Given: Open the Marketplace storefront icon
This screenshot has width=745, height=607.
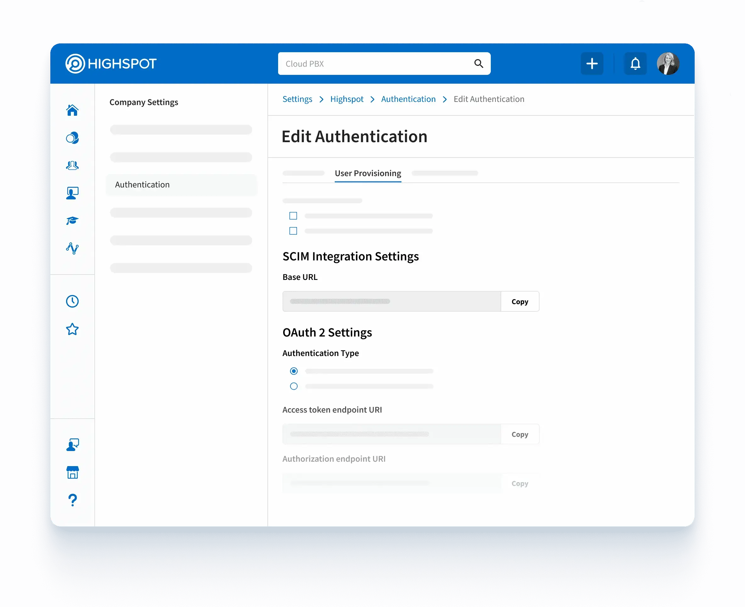Looking at the screenshot, I should tap(72, 472).
